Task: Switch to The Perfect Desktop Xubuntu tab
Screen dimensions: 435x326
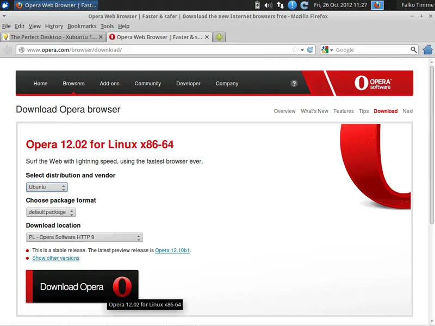Action: pyautogui.click(x=53, y=37)
